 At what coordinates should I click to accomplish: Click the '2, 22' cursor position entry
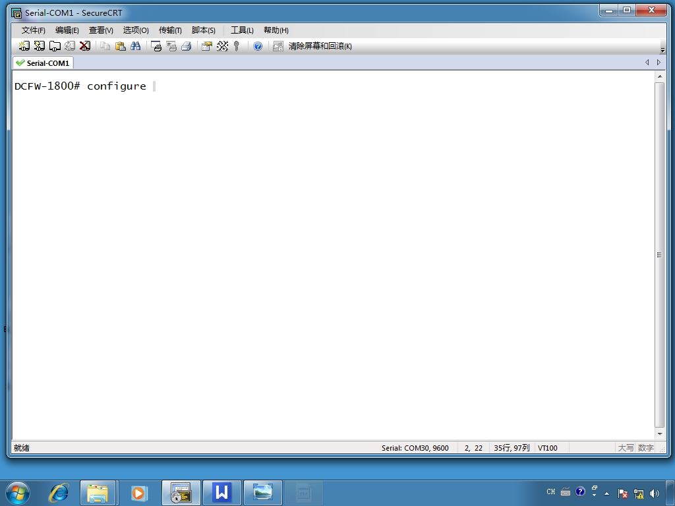(473, 448)
